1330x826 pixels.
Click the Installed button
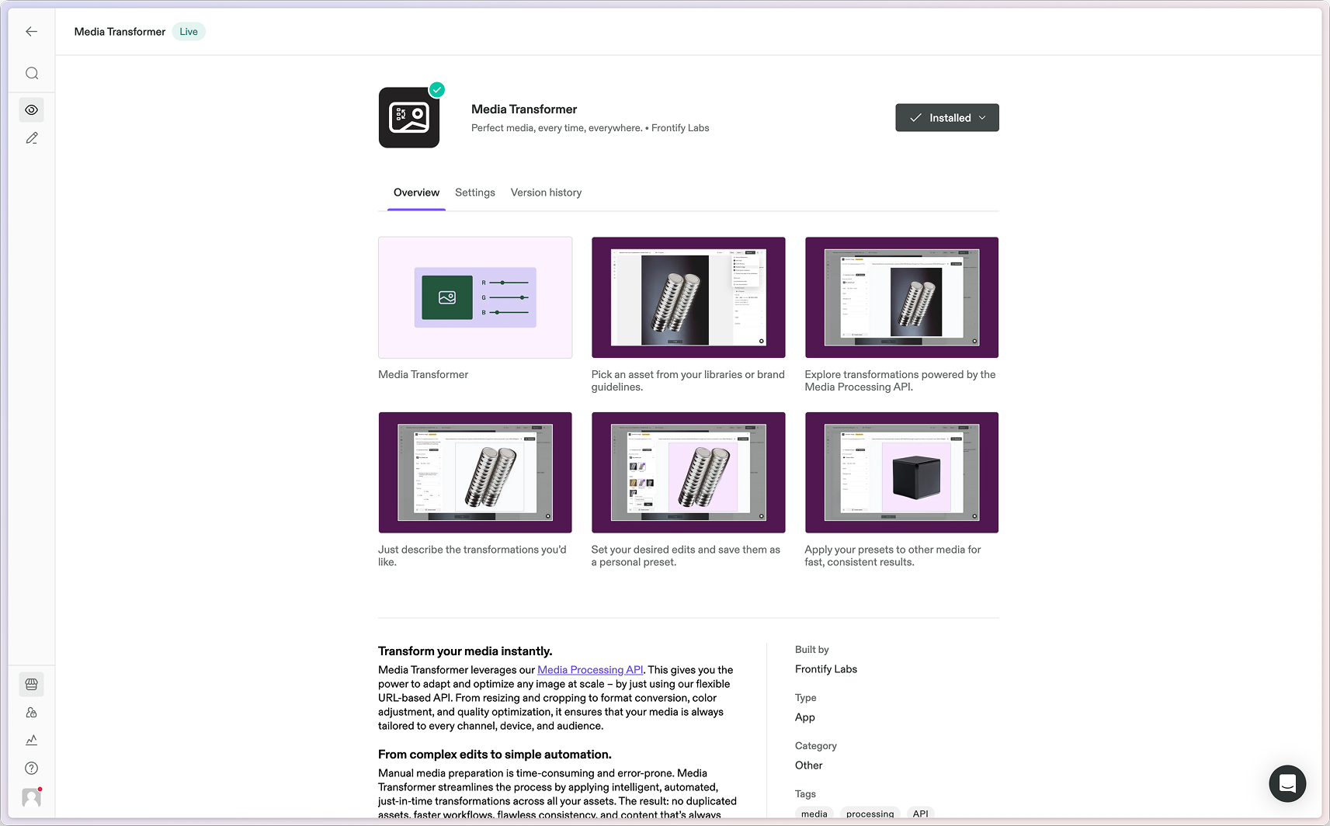[942, 117]
